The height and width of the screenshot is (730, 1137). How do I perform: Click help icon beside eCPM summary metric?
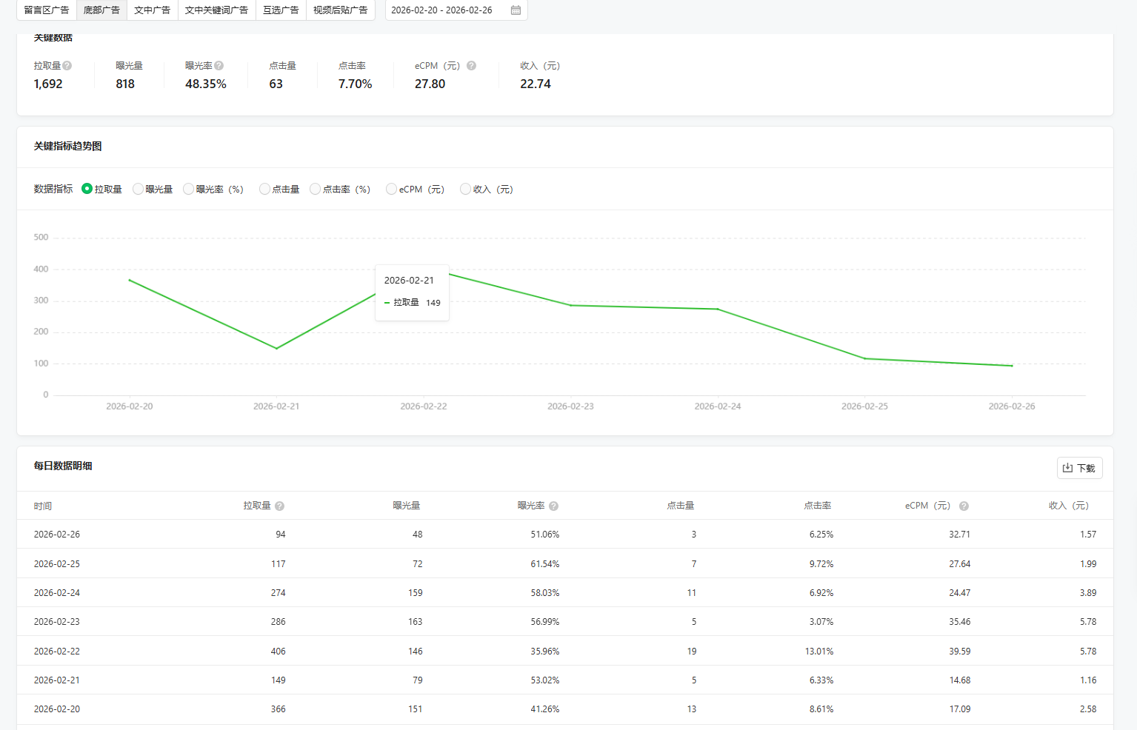[471, 66]
